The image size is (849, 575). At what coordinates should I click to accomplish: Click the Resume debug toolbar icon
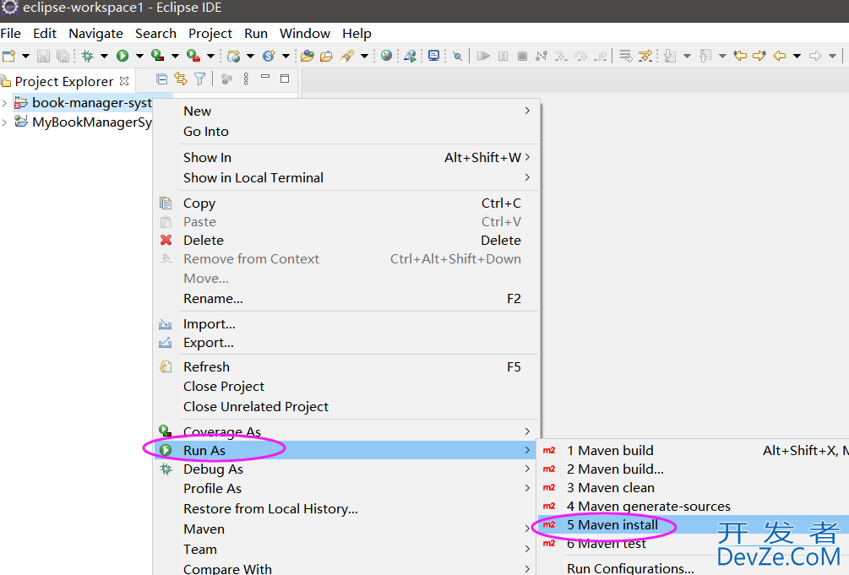pos(483,56)
